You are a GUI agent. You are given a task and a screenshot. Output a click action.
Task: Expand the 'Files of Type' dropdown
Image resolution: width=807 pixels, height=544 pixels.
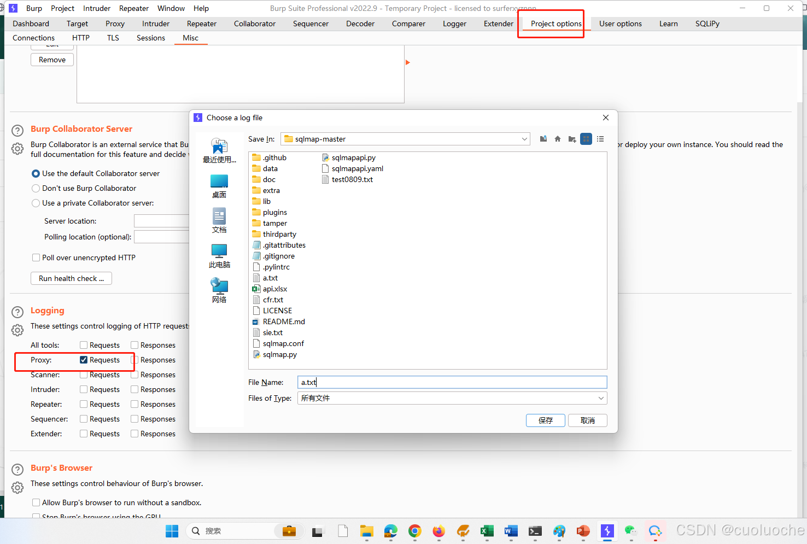coord(601,398)
